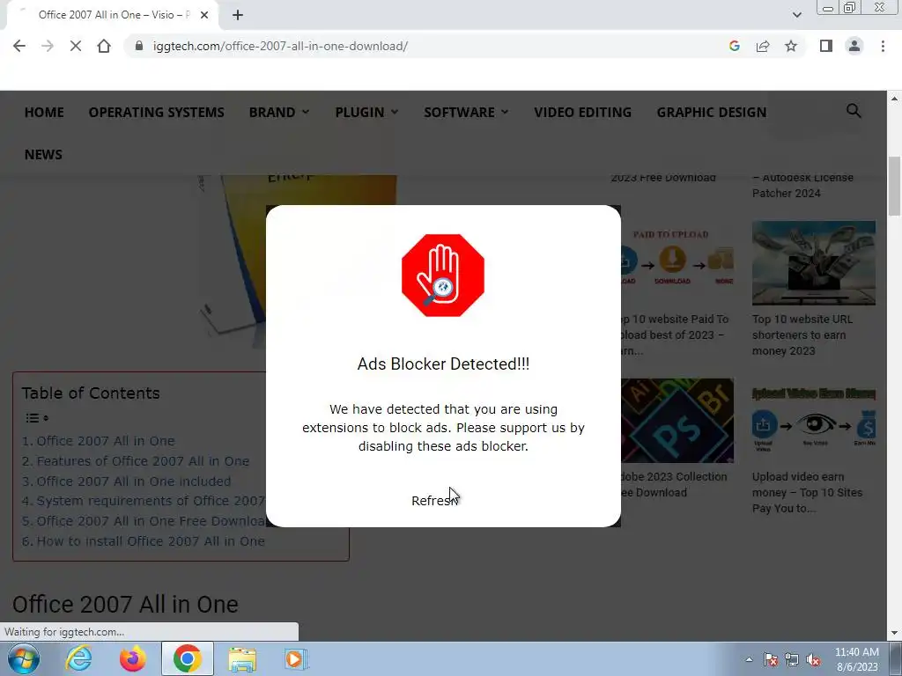Open Upload Video Earn Money thumbnail
Screen dimensions: 902x676
tap(813, 421)
